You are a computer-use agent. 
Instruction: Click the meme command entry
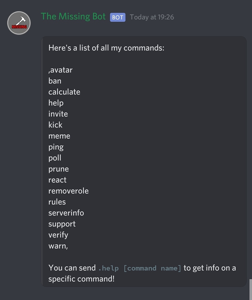(x=59, y=136)
